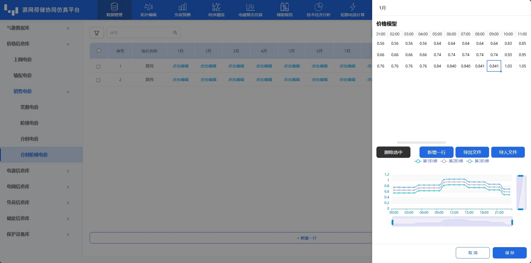Check the row 1 checkbox
The image size is (531, 263).
[98, 66]
